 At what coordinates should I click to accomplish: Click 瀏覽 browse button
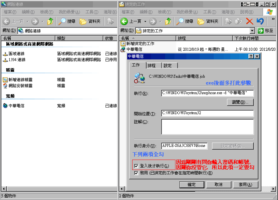[240, 102]
